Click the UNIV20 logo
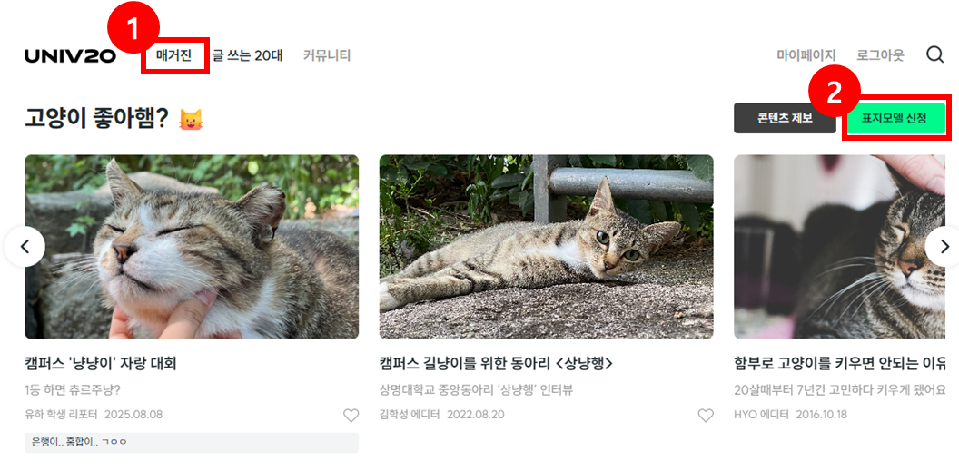The image size is (959, 471). coord(70,56)
